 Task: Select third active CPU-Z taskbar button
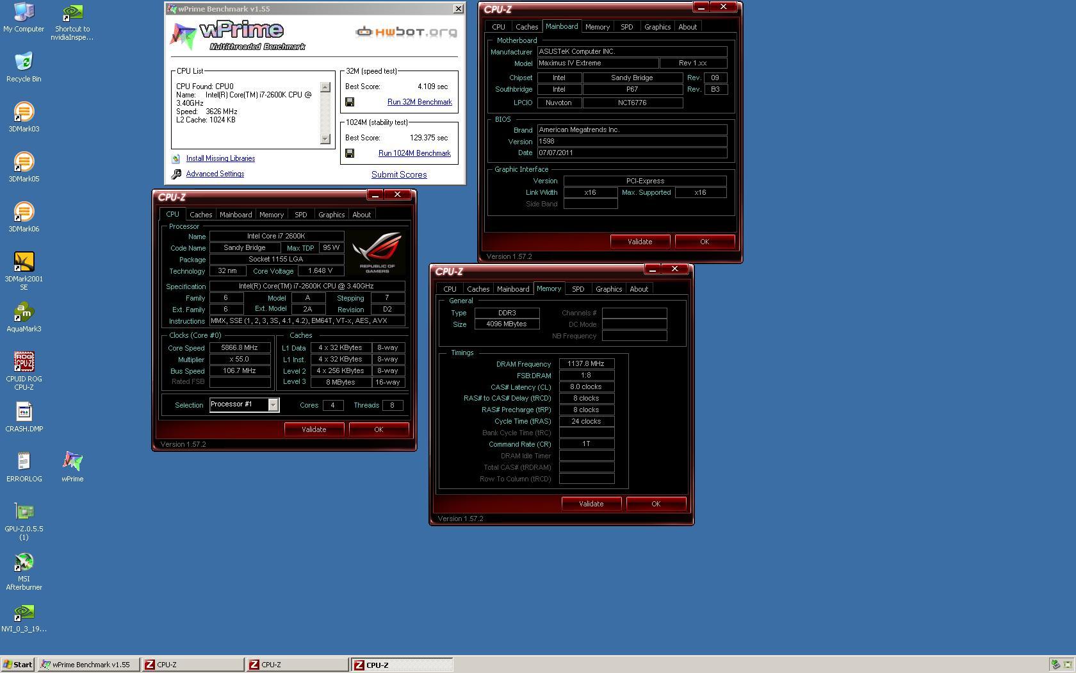click(402, 665)
